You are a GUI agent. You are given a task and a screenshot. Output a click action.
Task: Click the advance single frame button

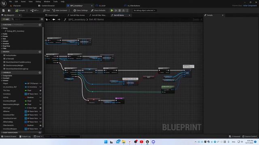[116, 10]
